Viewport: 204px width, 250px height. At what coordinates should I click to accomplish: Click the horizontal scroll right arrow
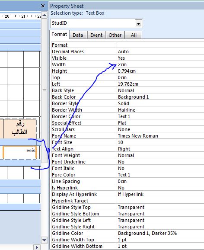pyautogui.click(x=37, y=247)
